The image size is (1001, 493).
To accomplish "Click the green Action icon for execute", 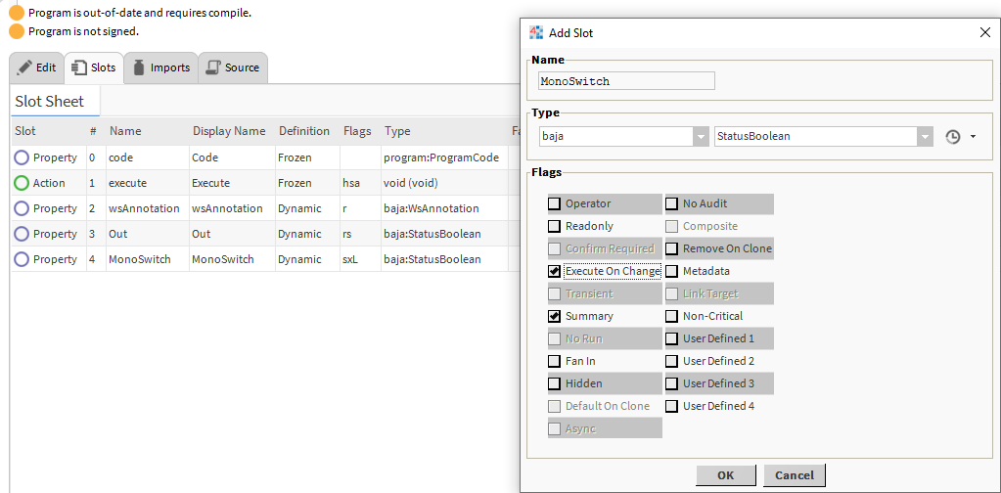I will coord(22,183).
